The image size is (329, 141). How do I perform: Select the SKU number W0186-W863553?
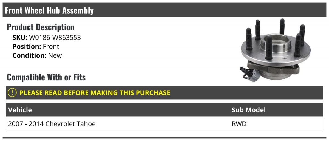(x=55, y=38)
